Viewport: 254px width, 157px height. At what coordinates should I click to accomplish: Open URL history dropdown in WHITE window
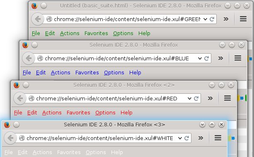(180, 138)
